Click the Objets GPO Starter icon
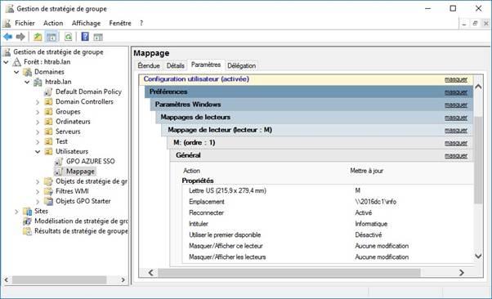The width and height of the screenshot is (492, 299). pos(48,201)
